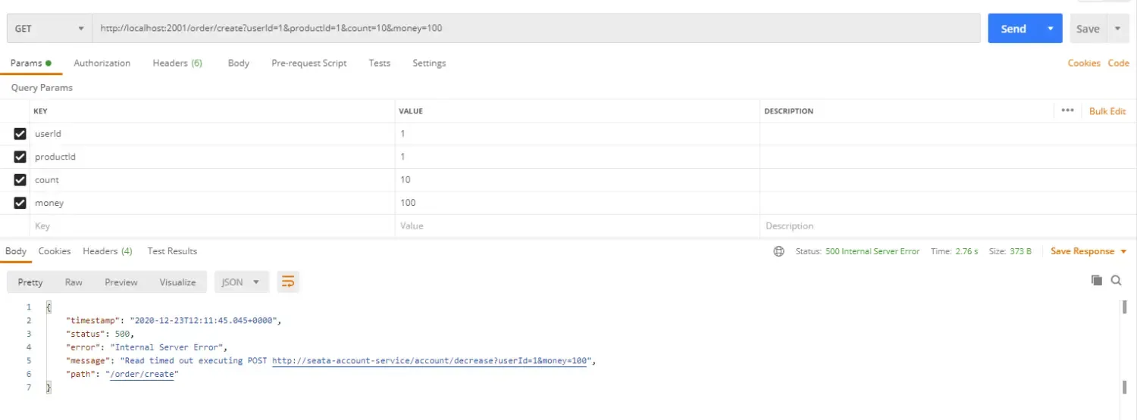Viewport: 1137px width, 420px height.
Task: Switch to the Params request tab
Action: point(31,63)
